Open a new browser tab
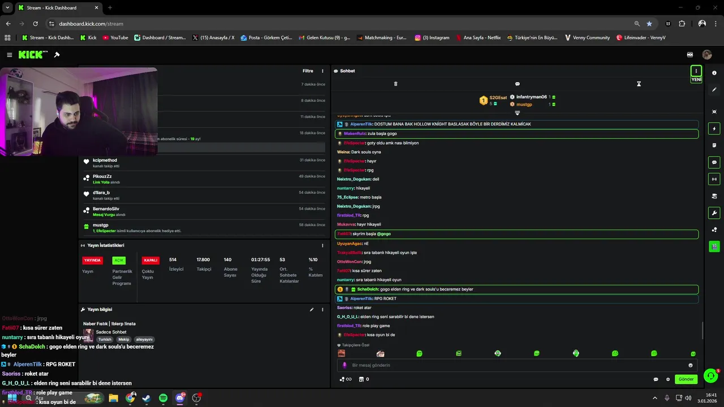This screenshot has width=724, height=407. point(110,8)
